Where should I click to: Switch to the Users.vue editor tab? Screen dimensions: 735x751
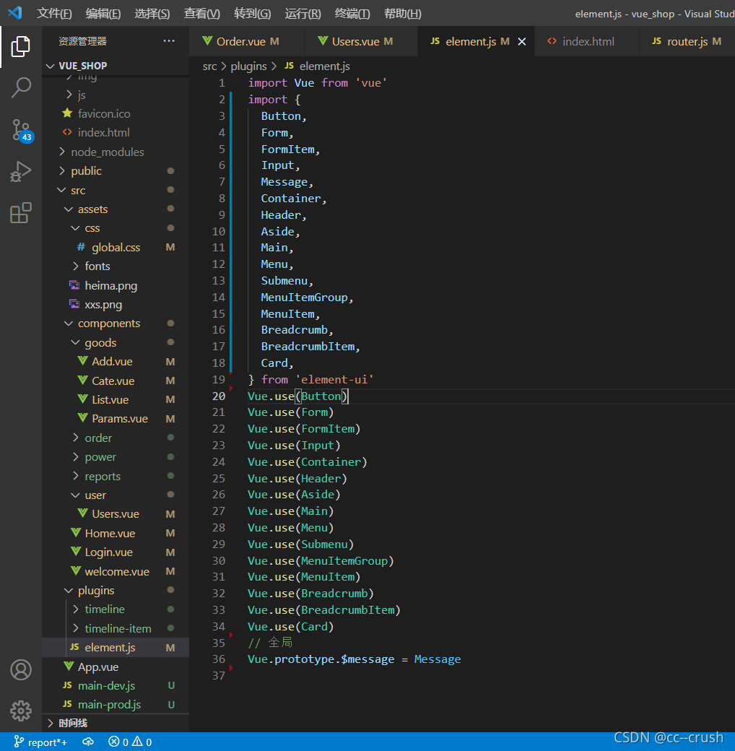(x=361, y=42)
